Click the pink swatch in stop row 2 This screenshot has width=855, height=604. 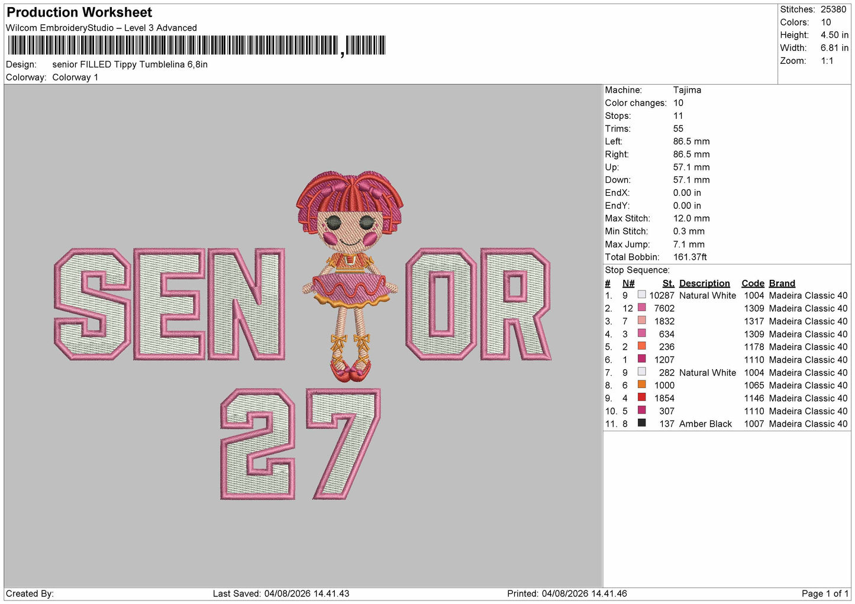tap(641, 308)
